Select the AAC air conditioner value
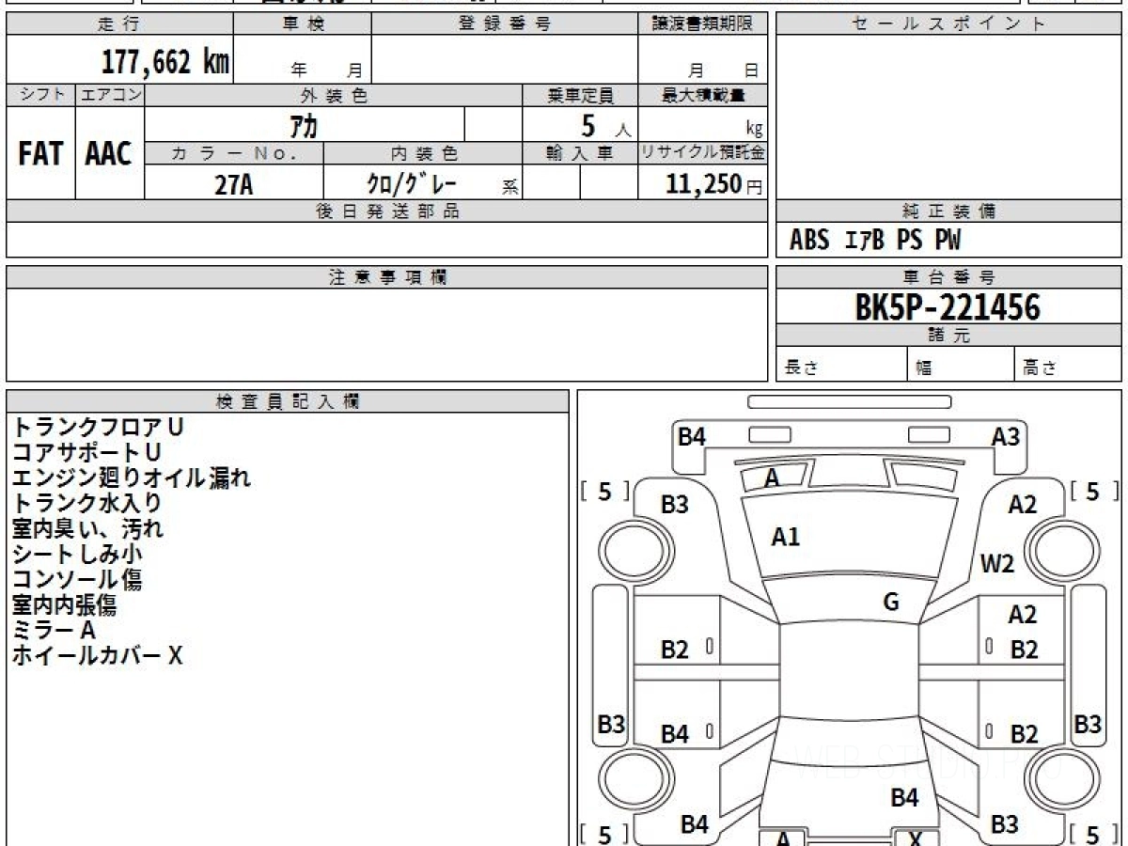The width and height of the screenshot is (1128, 846). point(109,154)
